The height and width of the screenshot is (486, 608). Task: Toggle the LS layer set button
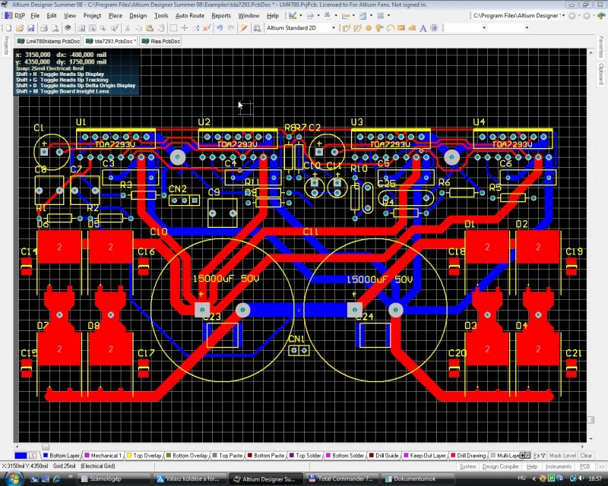pyautogui.click(x=32, y=456)
